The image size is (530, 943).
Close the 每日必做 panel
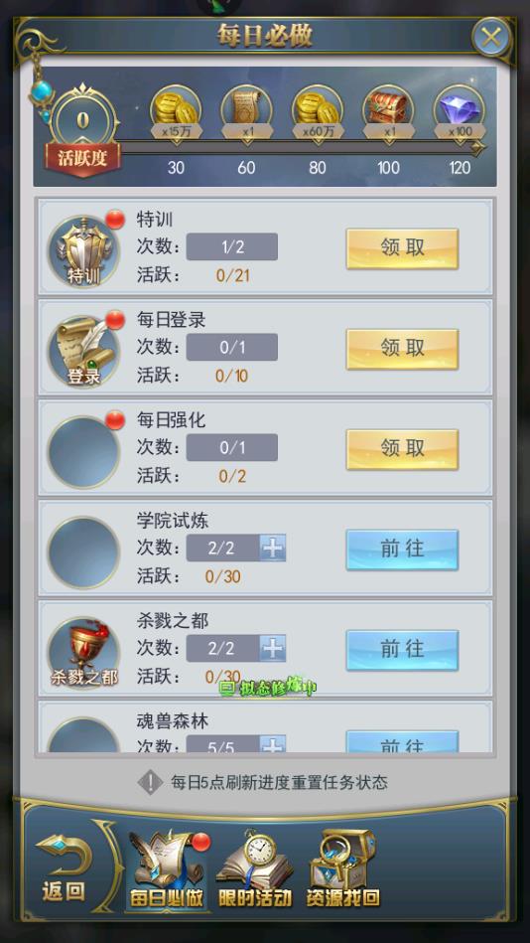pos(491,38)
